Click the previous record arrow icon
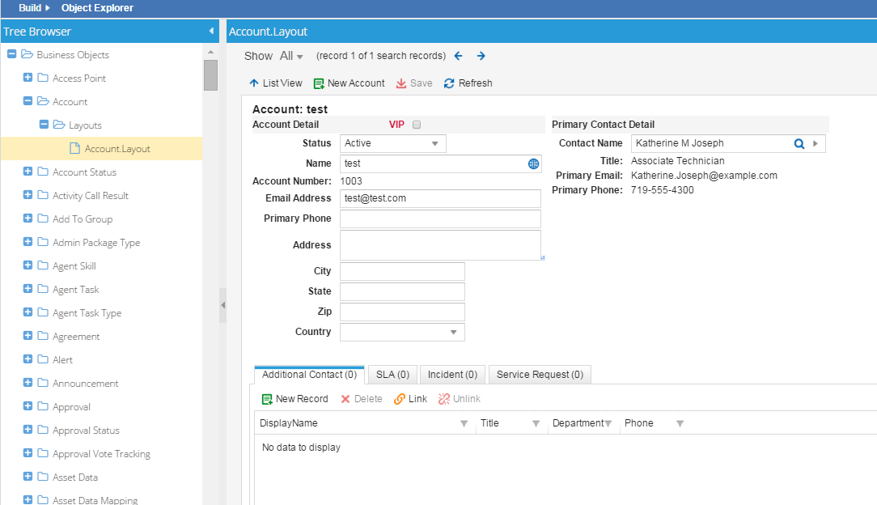This screenshot has height=505, width=877. coord(459,56)
